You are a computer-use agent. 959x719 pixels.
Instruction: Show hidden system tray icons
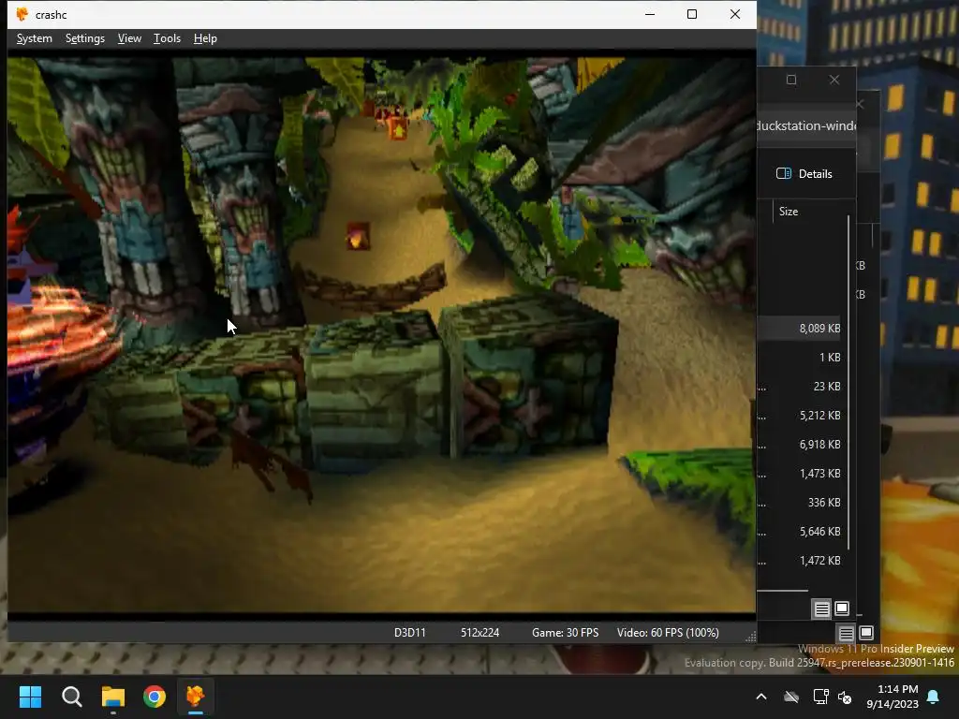coord(761,697)
